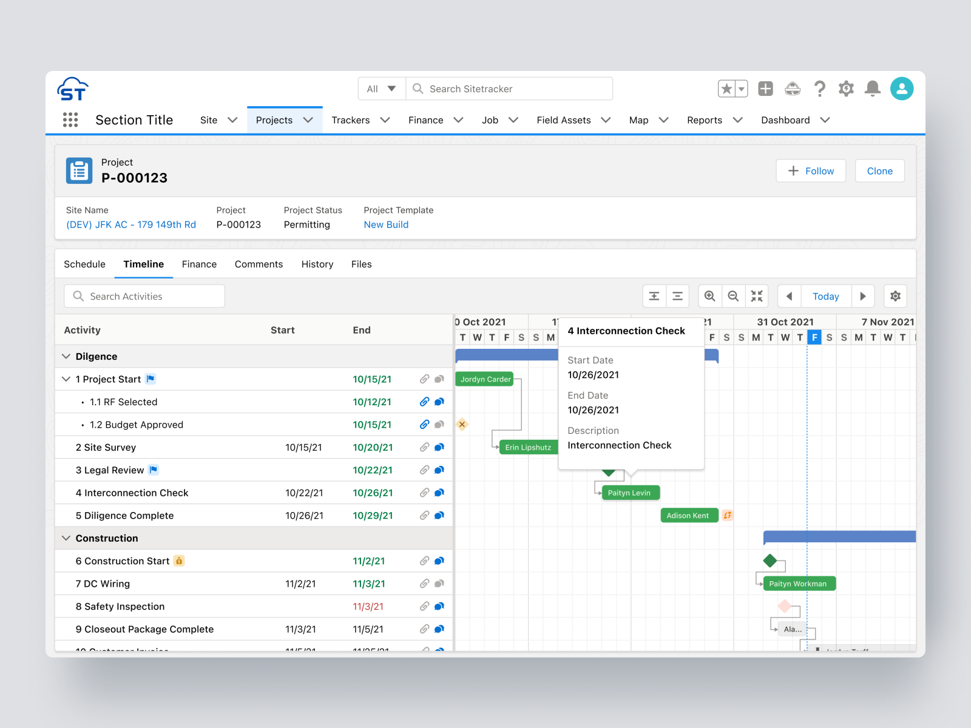
Task: Jump to Today on the timeline
Action: click(825, 296)
